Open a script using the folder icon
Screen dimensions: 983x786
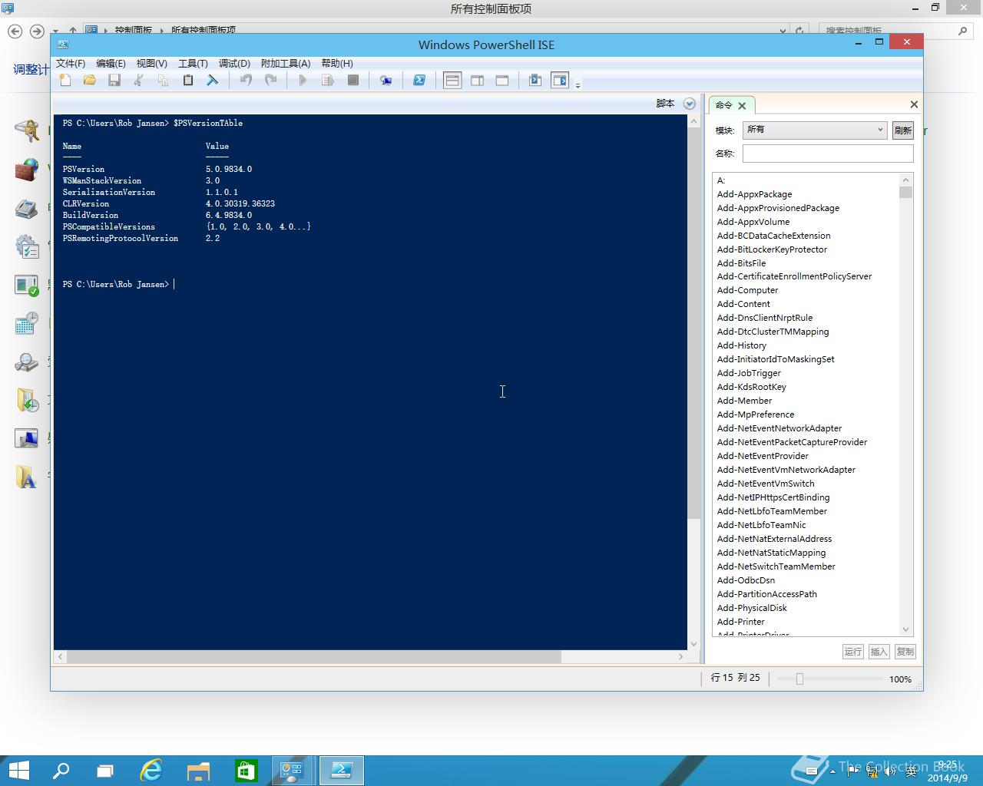click(90, 80)
